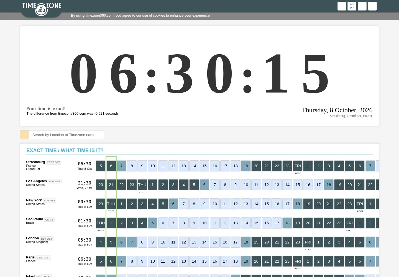Click 'Strasbourg, Grand Est, France' location text
Screen dimensions: 399x277
[x=351, y=116]
